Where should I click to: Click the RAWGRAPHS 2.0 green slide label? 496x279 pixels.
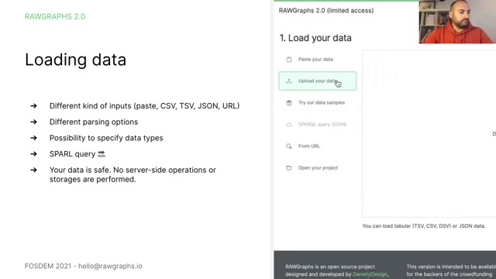[x=55, y=16]
